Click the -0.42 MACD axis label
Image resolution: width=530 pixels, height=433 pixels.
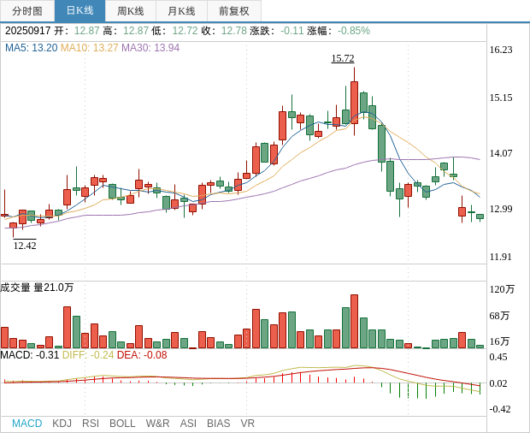(500, 409)
